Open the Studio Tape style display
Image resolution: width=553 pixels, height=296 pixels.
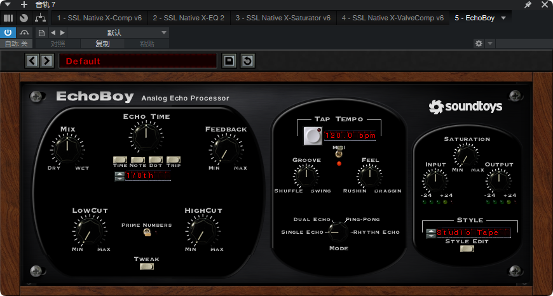(x=474, y=232)
